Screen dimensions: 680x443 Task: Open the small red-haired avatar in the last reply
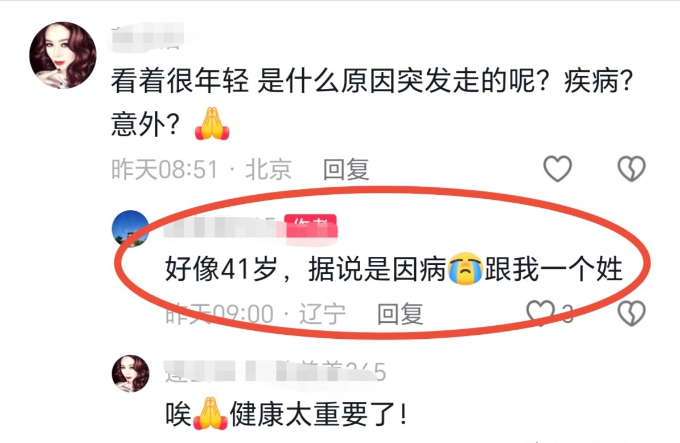tap(130, 374)
